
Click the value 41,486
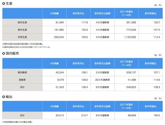132,80
